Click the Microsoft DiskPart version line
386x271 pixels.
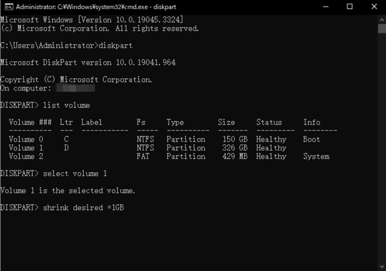pyautogui.click(x=87, y=63)
